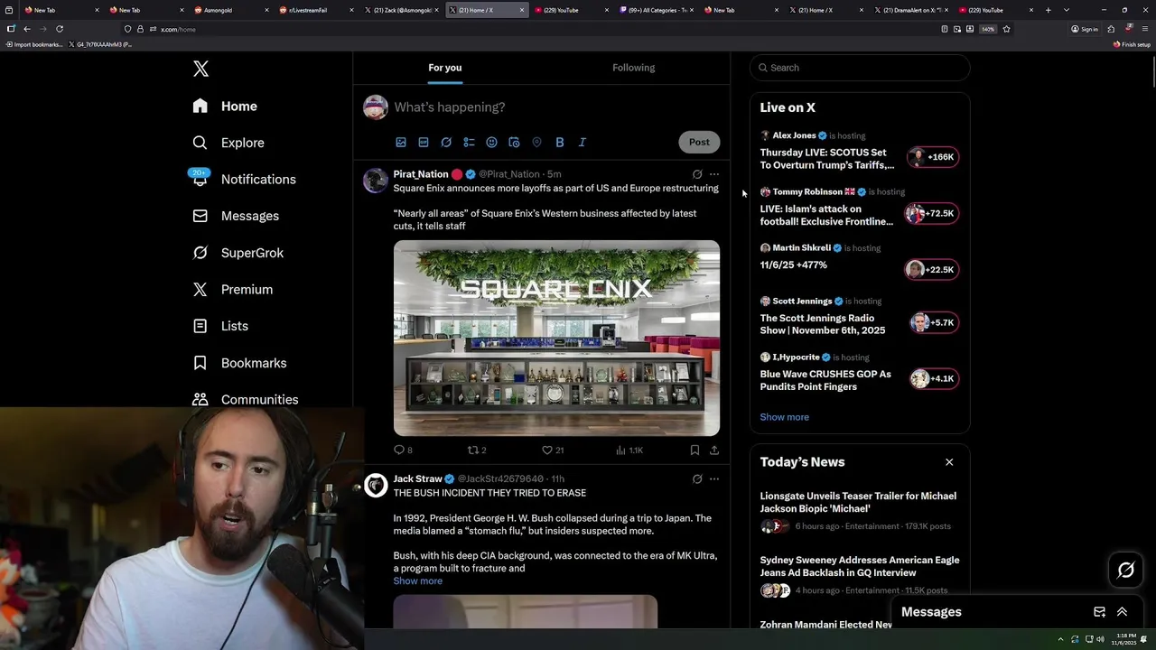Viewport: 1156px width, 650px height.
Task: Bookmark the Pirat_Nation post
Action: tap(695, 450)
